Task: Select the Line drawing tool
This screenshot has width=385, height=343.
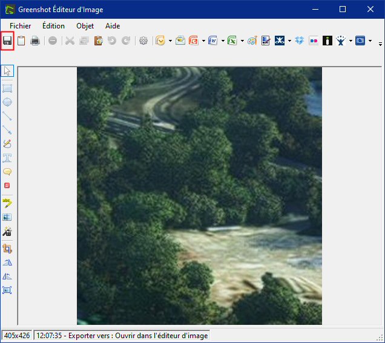Action: click(x=7, y=116)
